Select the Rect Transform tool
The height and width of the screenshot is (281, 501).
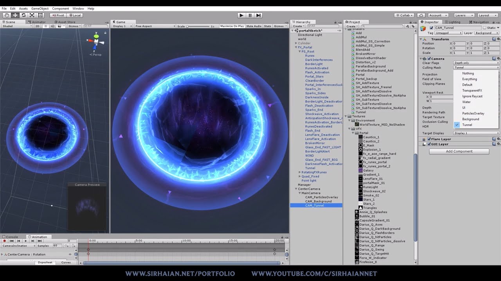[x=40, y=15]
